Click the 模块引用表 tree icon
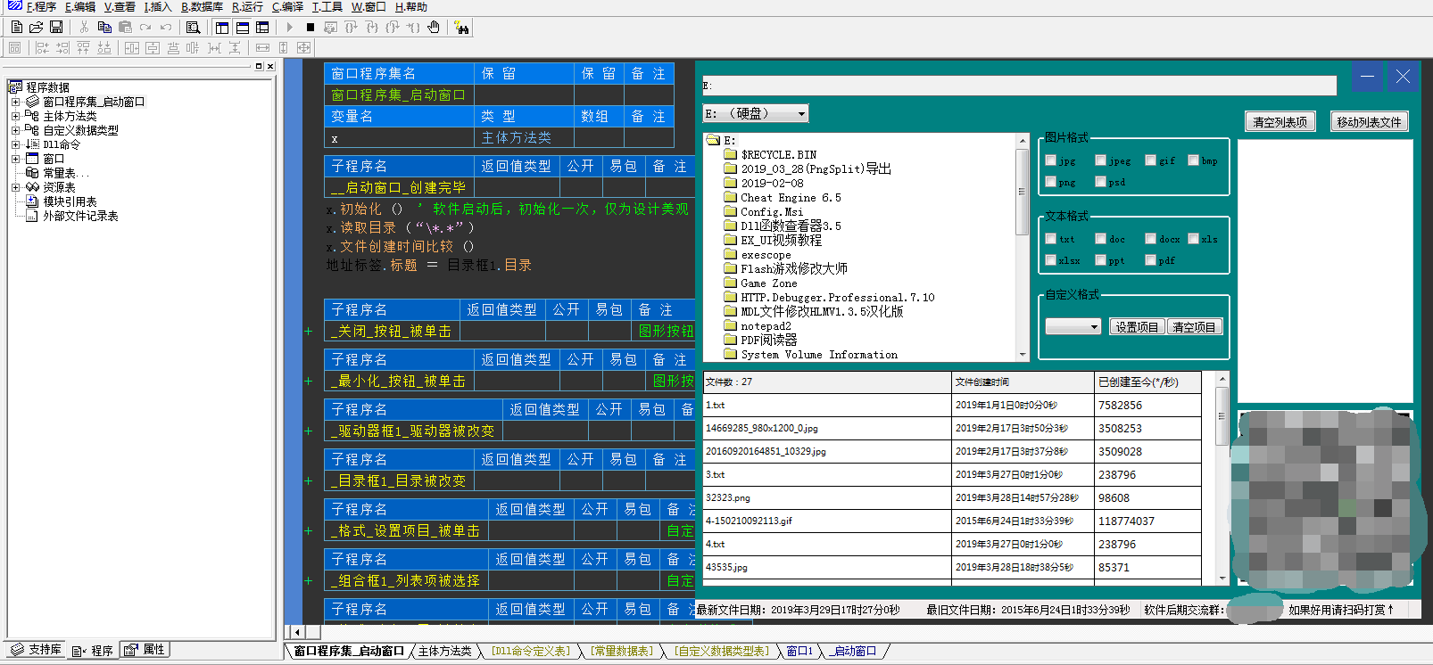This screenshot has width=1433, height=665. [32, 201]
